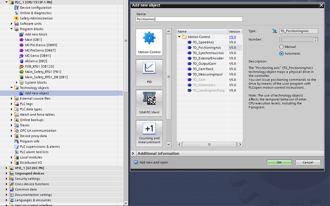Select the Automatic numbering radio button
This screenshot has width=330, height=206.
(x=281, y=54)
